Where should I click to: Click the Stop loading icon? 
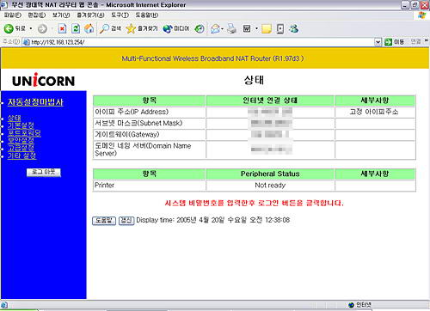click(x=62, y=28)
